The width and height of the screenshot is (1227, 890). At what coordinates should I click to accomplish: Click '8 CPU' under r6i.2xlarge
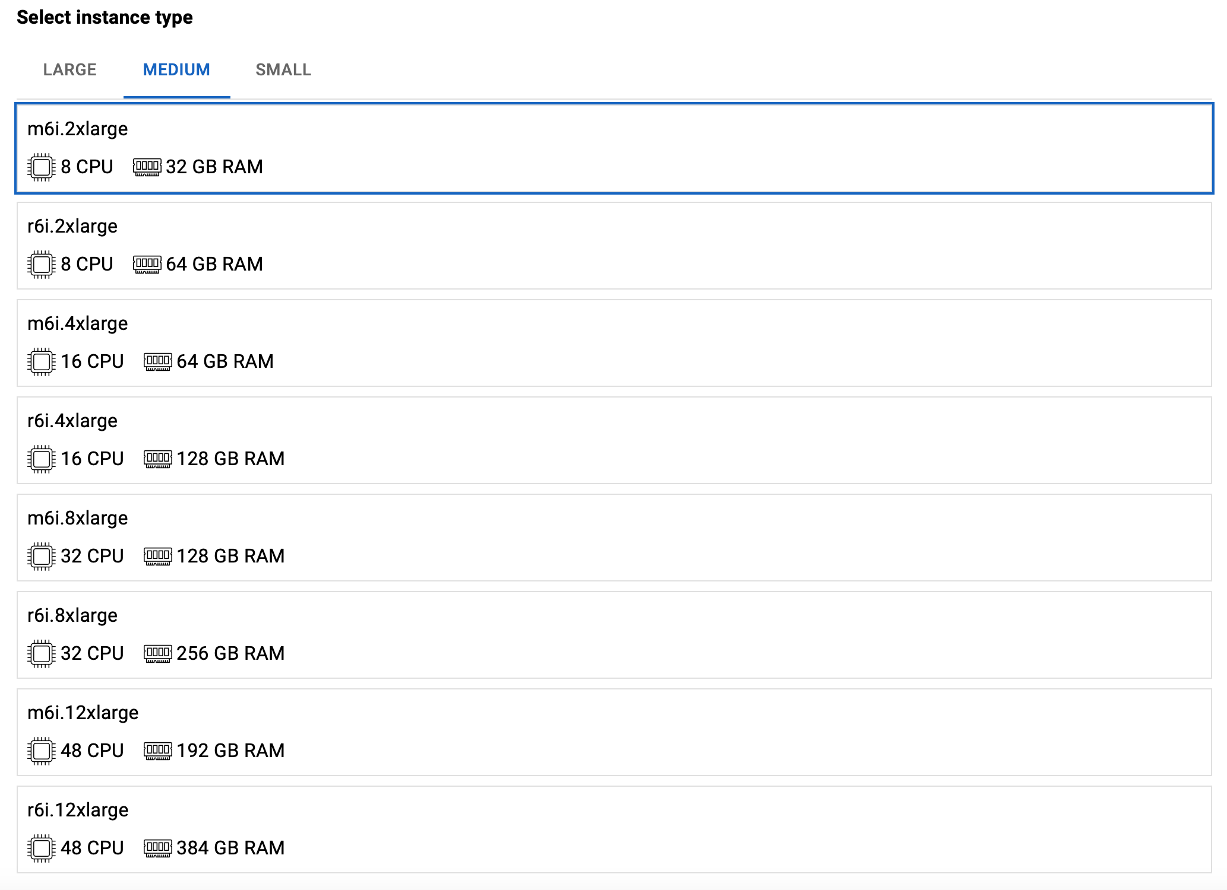87,264
